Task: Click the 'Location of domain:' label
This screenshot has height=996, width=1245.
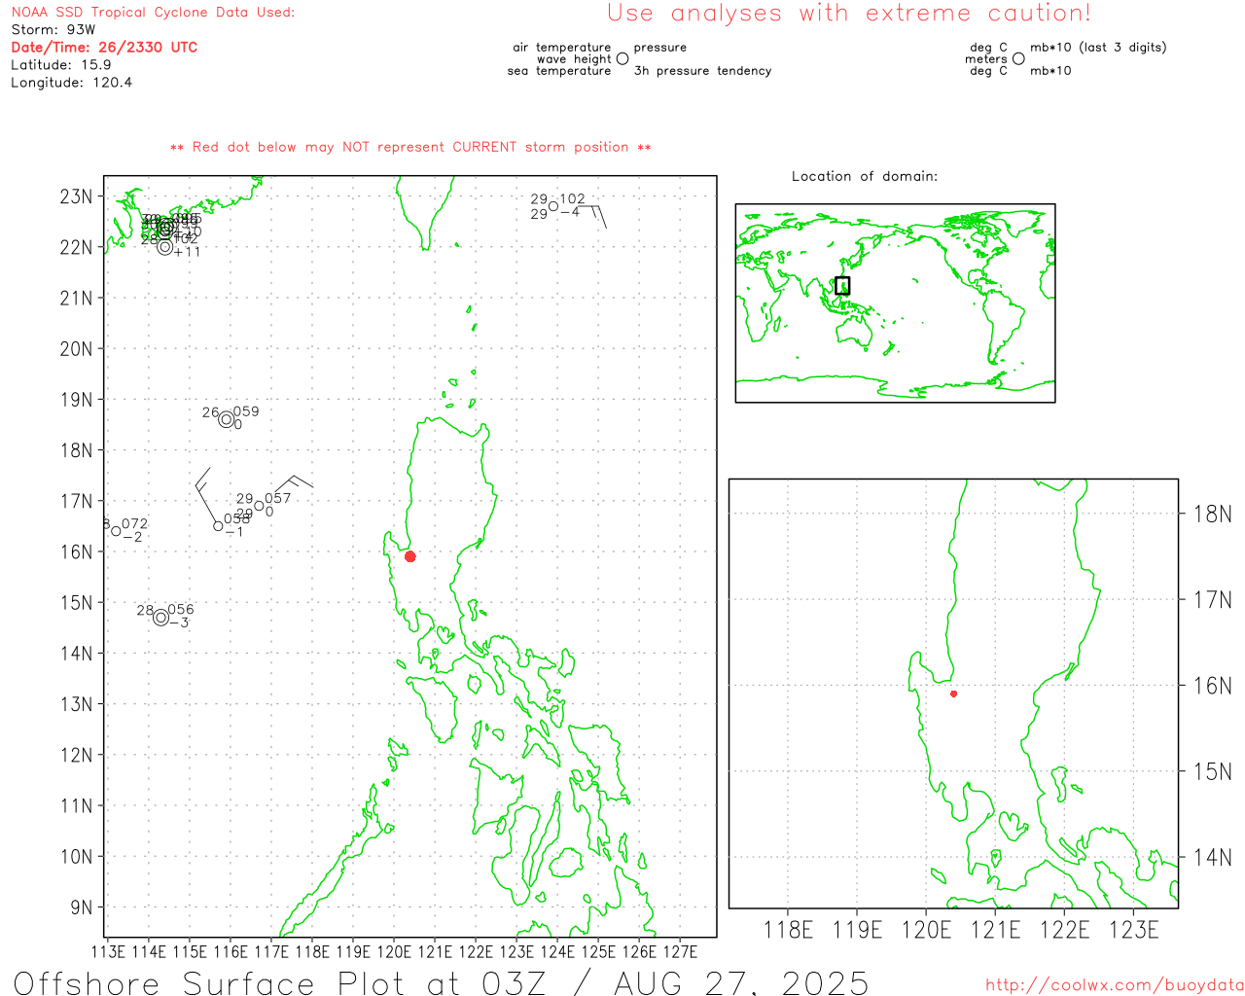Action: pos(865,176)
